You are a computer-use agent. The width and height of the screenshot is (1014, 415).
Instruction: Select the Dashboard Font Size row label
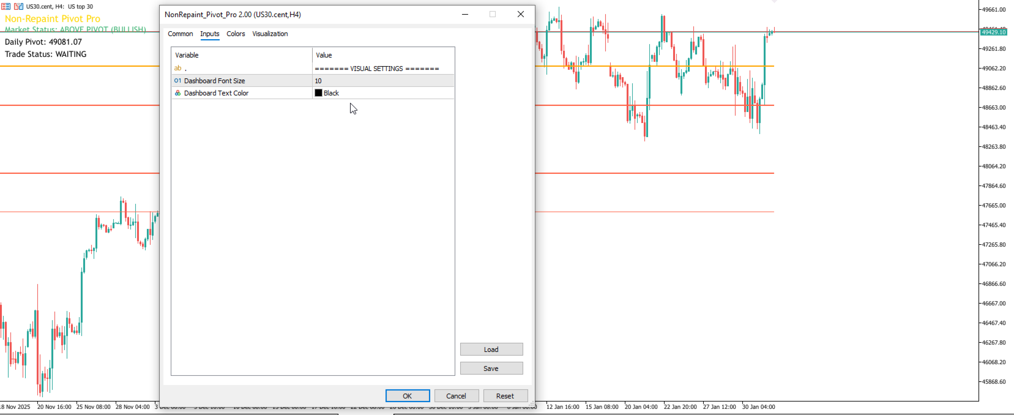[x=214, y=81]
